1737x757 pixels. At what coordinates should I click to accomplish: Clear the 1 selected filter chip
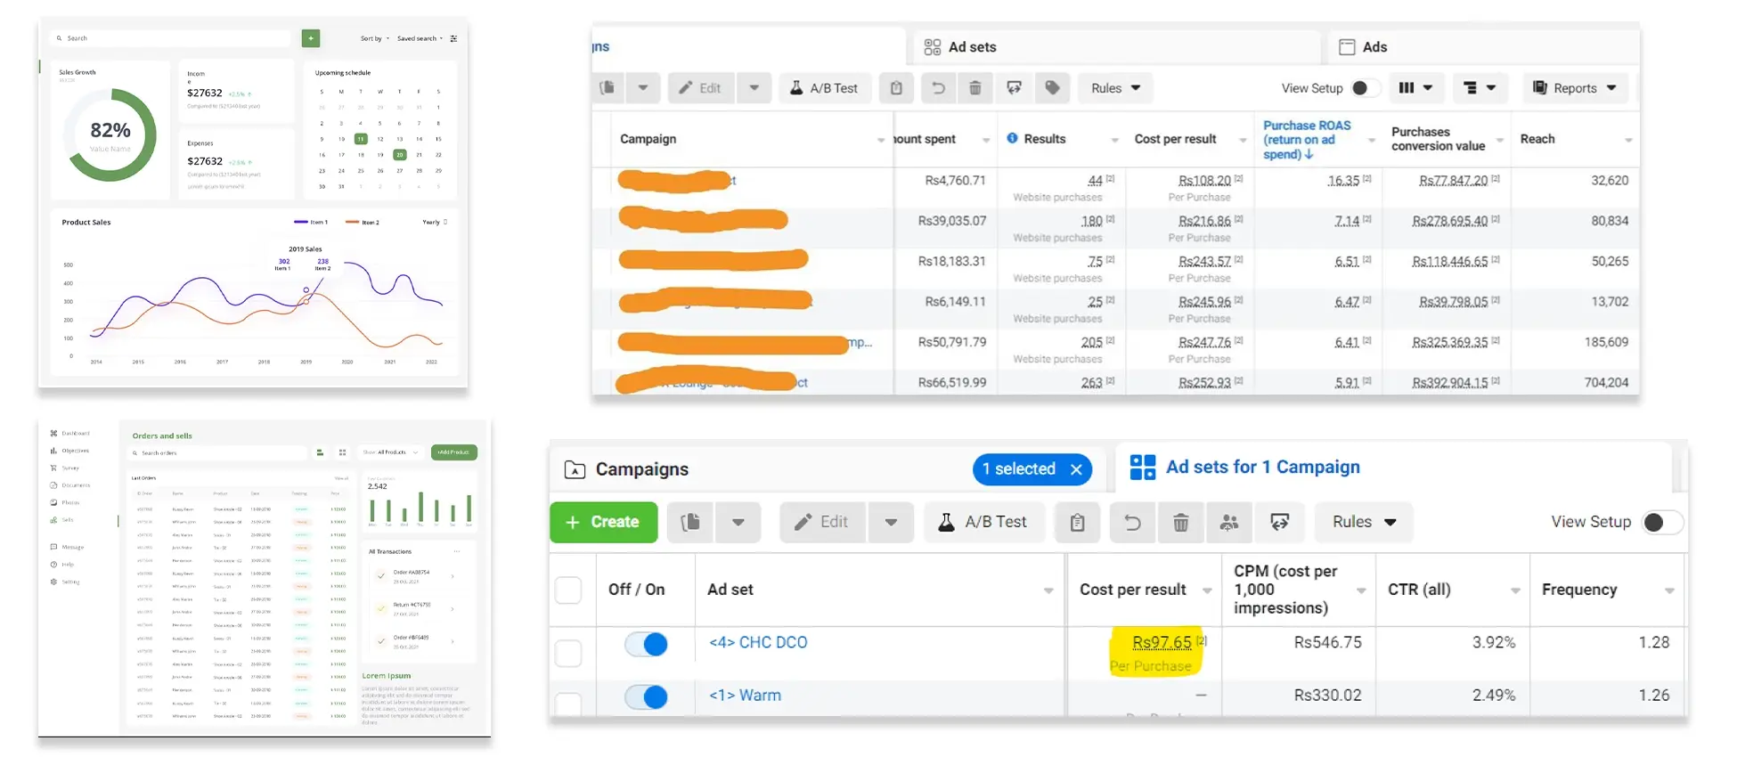click(x=1076, y=469)
